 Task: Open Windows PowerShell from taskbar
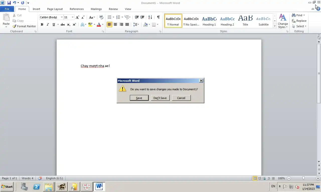pos(37,186)
